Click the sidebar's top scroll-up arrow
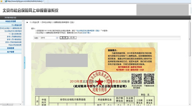 click(23, 21)
